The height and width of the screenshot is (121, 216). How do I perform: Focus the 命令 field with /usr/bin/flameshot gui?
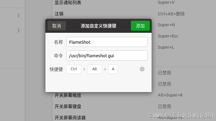coord(107,55)
